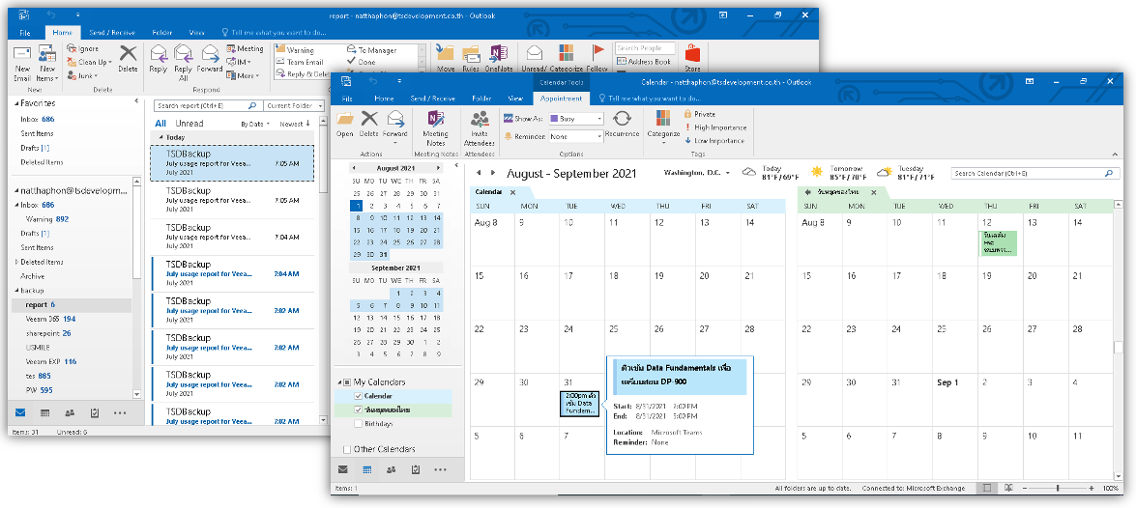Open the Tasks view in the Calendar window bottom bar
Viewport: 1136px width, 508px height.
(x=415, y=469)
